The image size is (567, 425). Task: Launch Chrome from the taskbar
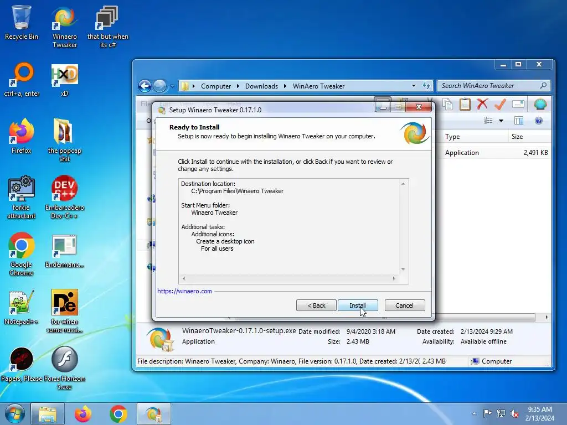[x=118, y=414]
